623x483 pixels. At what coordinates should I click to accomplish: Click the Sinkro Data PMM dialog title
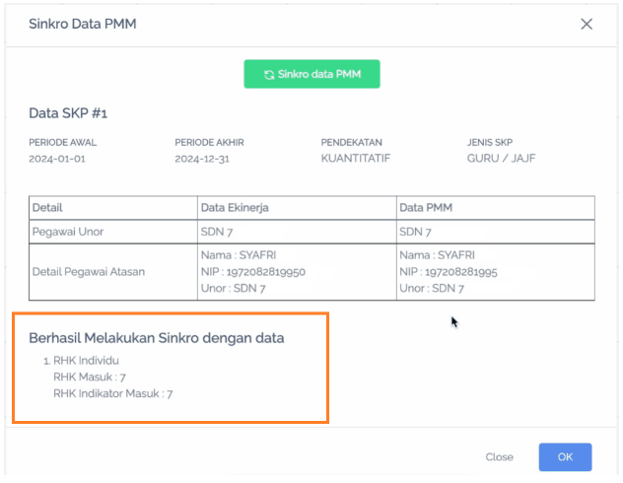tap(83, 24)
